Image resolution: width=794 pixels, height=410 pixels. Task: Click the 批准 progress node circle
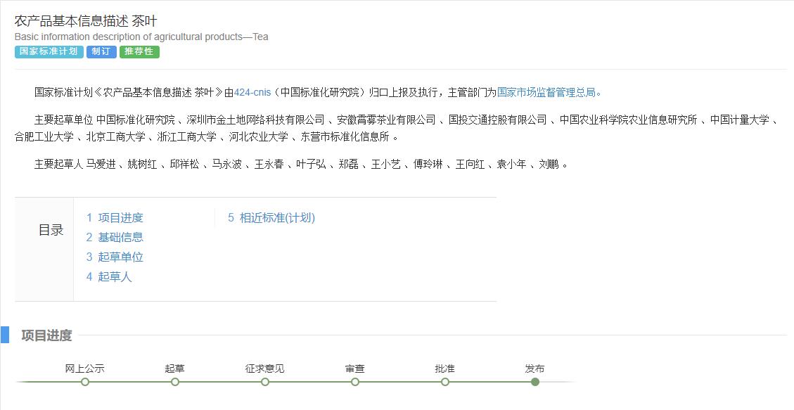[x=445, y=382]
